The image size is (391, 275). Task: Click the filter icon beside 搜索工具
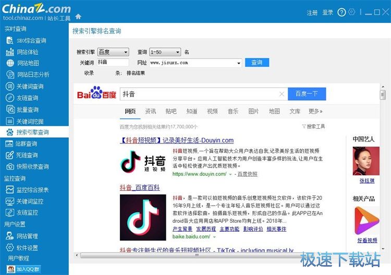click(x=304, y=126)
